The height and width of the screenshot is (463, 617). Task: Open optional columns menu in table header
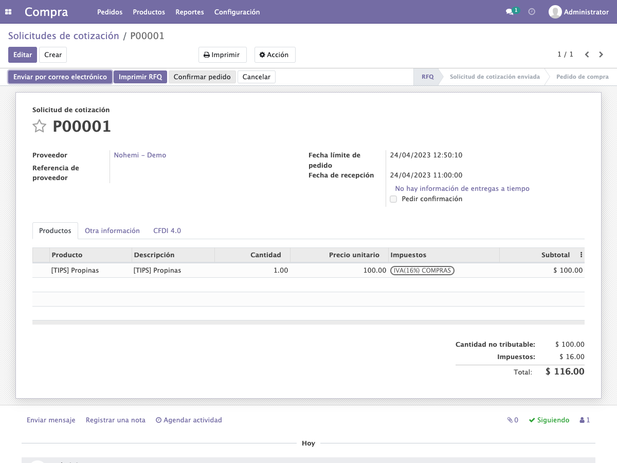click(582, 255)
